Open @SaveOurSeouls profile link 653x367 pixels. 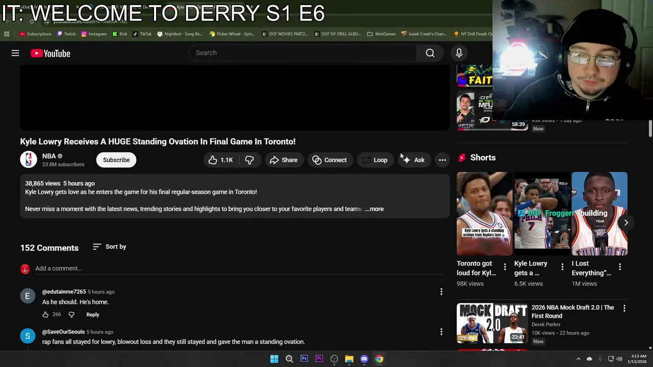[x=63, y=332]
